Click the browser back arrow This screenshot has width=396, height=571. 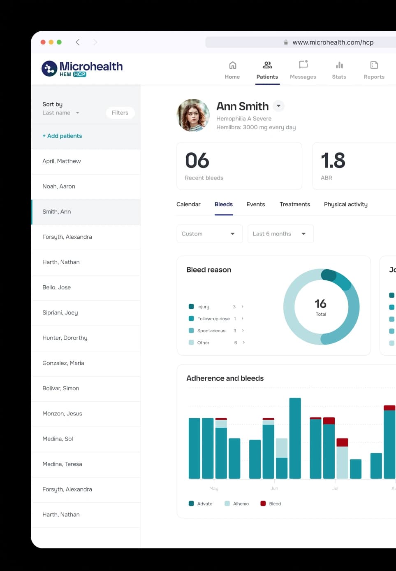pyautogui.click(x=78, y=42)
